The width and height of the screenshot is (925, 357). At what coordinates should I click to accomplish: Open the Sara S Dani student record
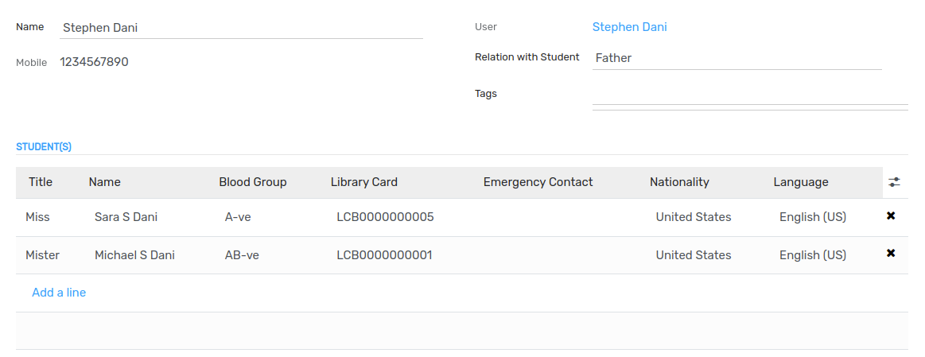126,217
